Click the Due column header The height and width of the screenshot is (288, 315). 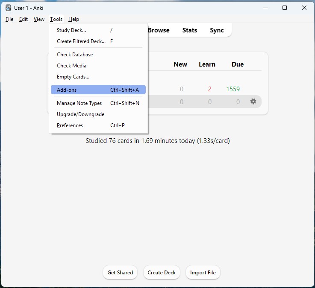[238, 64]
